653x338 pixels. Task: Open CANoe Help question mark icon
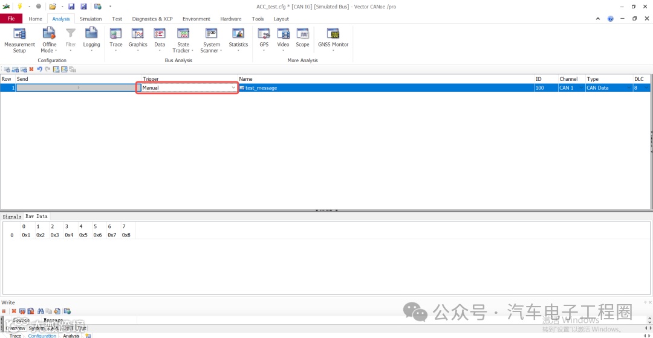coord(611,19)
